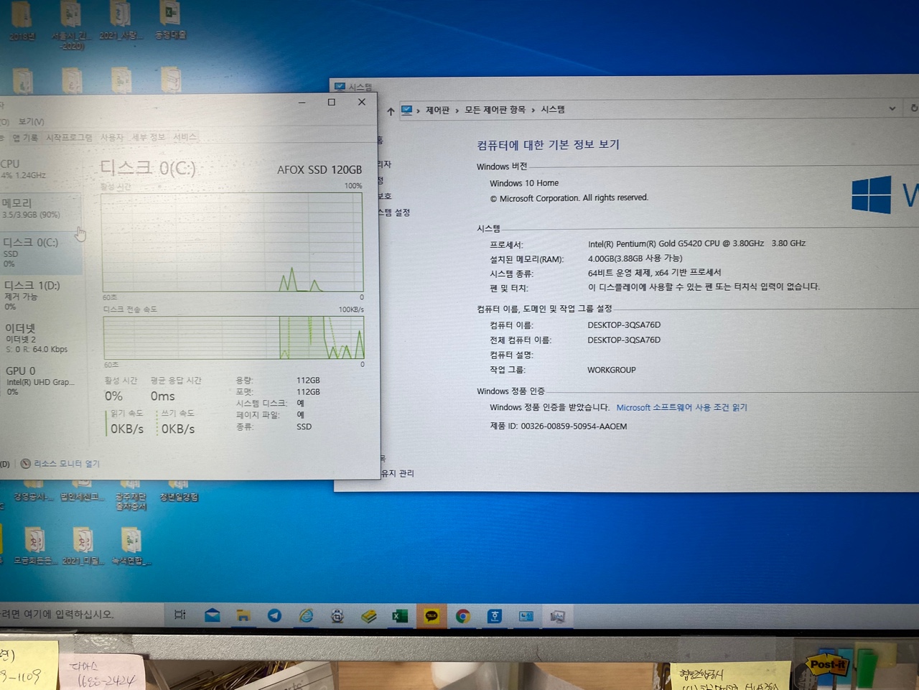
Task: Select the 2021_미림 desktop icon
Action: coord(83,546)
